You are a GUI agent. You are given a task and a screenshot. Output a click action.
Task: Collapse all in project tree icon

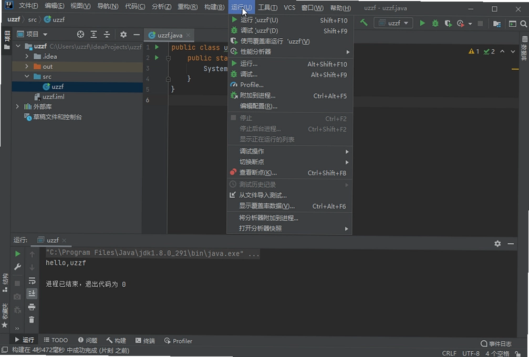point(107,34)
